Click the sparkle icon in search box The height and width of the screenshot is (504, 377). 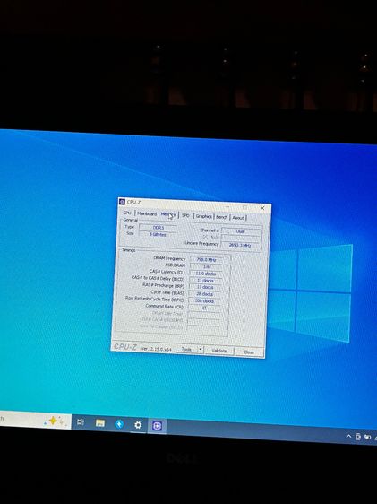pos(53,421)
